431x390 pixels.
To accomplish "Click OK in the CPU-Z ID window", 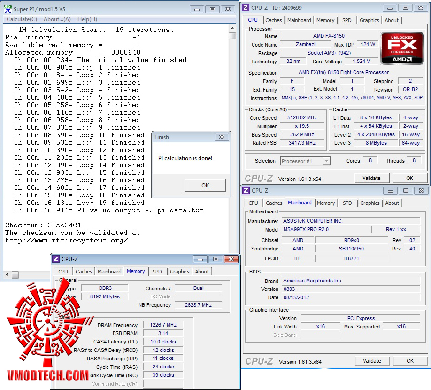I will (409, 178).
